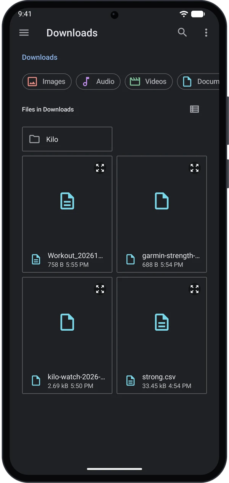This screenshot has width=229, height=483.
Task: Filter by Videos chip
Action: coord(149,82)
